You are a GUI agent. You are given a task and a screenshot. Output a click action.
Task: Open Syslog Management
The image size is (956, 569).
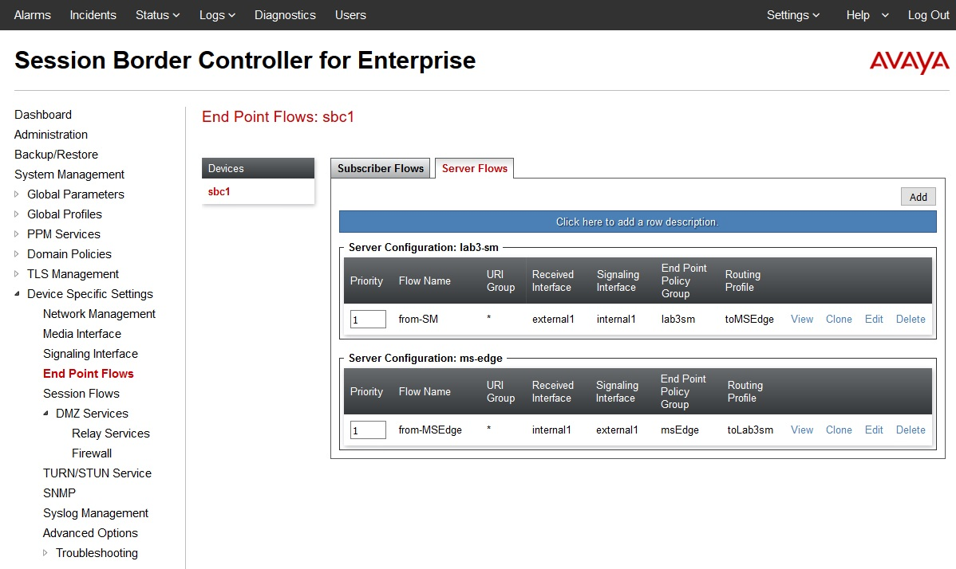tap(95, 513)
